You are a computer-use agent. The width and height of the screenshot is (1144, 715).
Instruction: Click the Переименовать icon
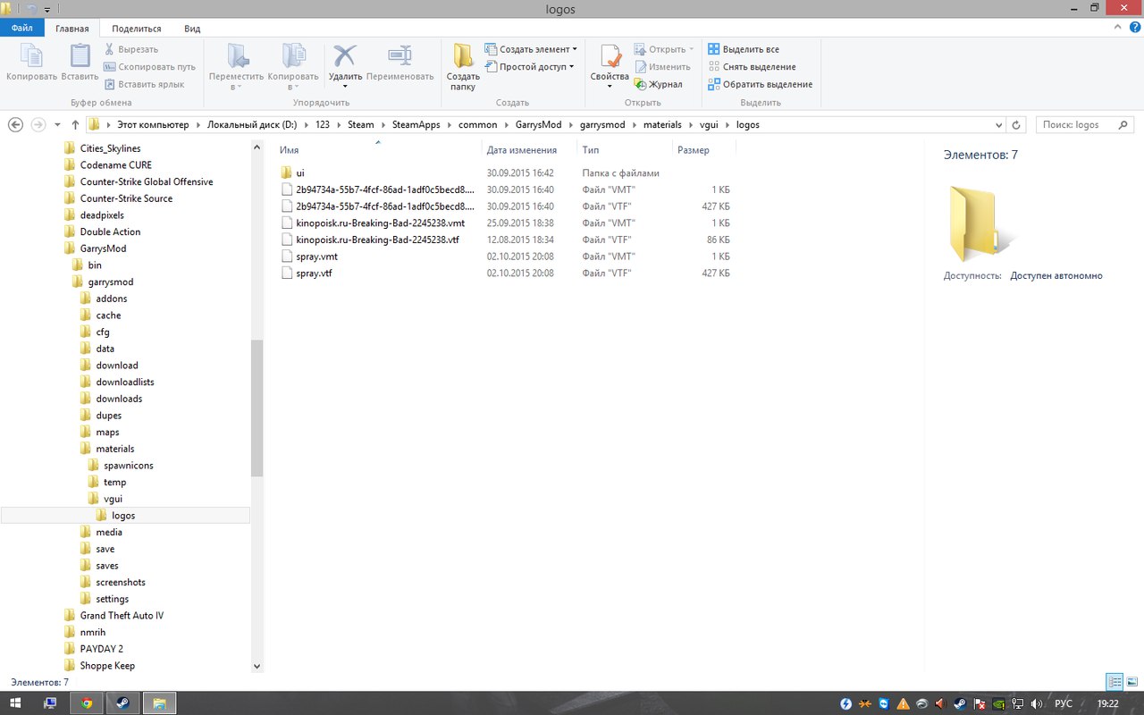coord(400,55)
